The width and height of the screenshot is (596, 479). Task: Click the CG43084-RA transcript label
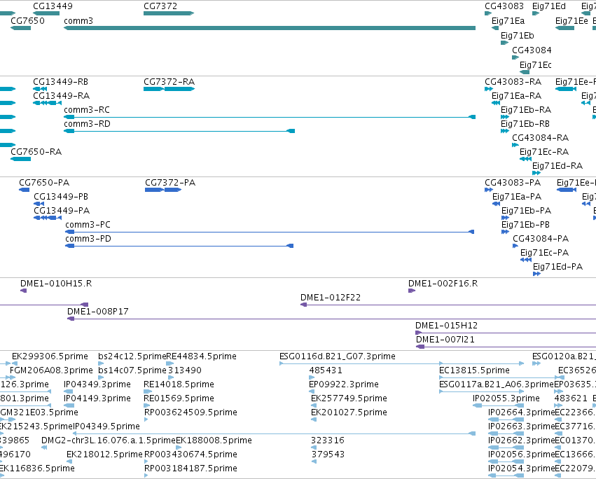pos(541,138)
